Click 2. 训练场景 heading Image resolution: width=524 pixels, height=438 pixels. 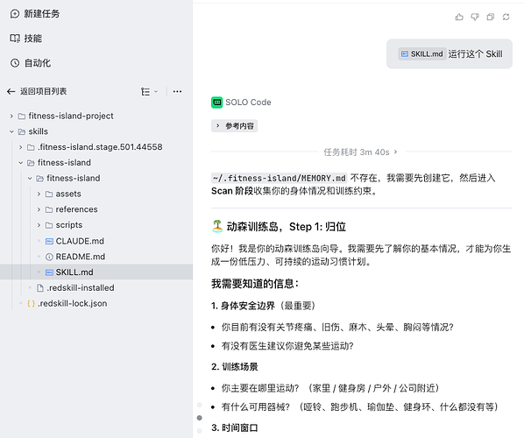[x=235, y=367]
